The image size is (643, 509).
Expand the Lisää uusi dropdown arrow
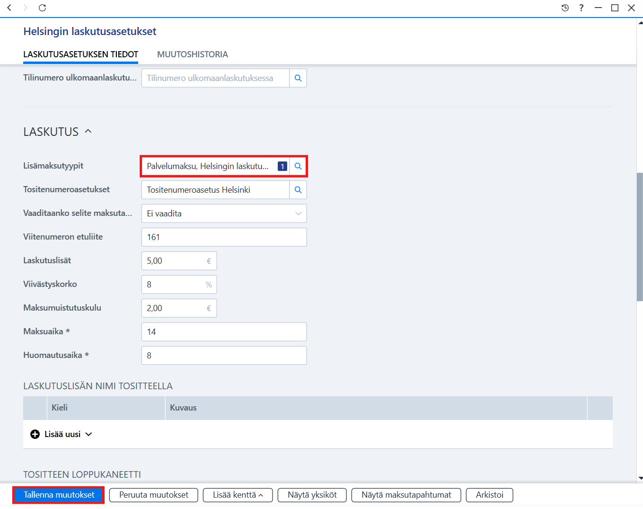tap(88, 434)
